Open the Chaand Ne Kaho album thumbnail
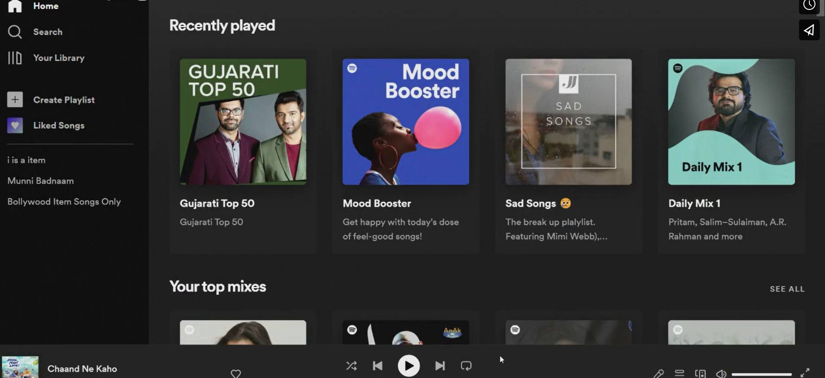This screenshot has height=378, width=825. [x=20, y=367]
